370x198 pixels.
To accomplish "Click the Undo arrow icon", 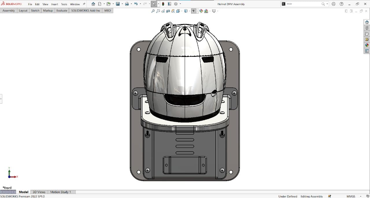I will point(136,4).
